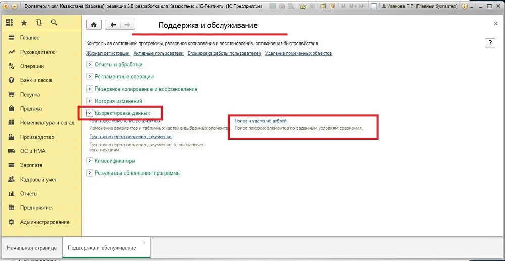505x261 pixels.
Task: Navigate forward with the right arrow
Action: [128, 25]
